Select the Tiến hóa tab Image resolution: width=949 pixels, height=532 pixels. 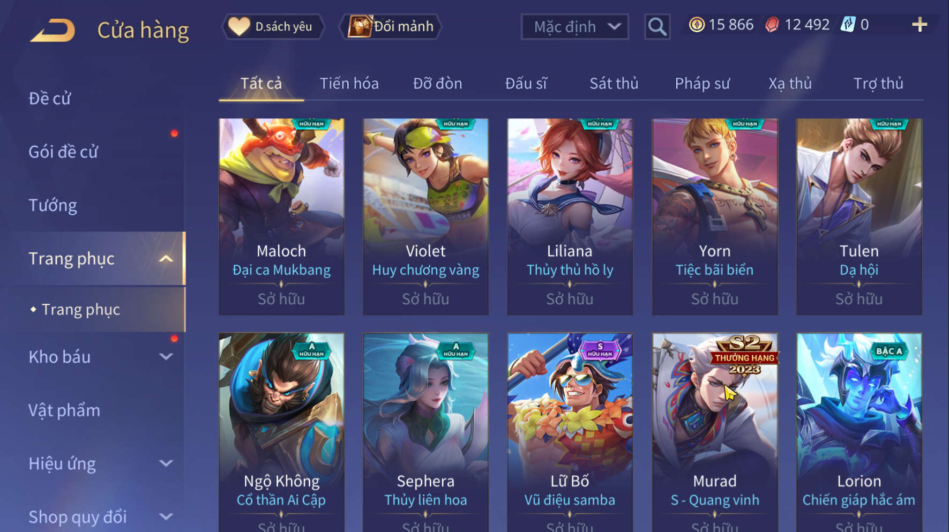(x=349, y=84)
